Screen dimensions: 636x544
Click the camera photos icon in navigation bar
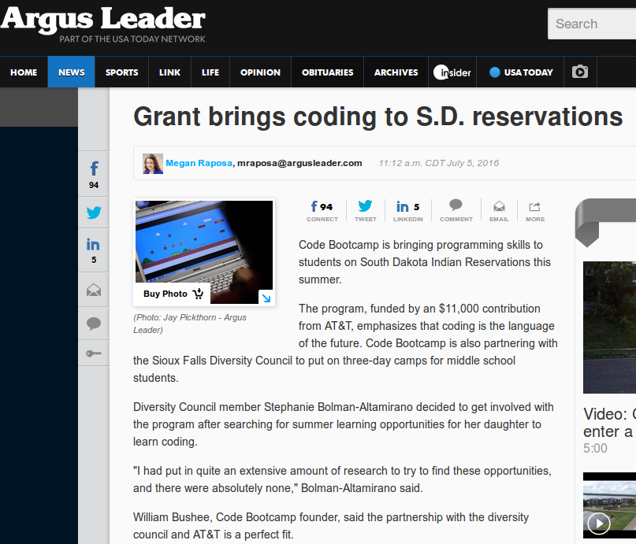(x=580, y=72)
